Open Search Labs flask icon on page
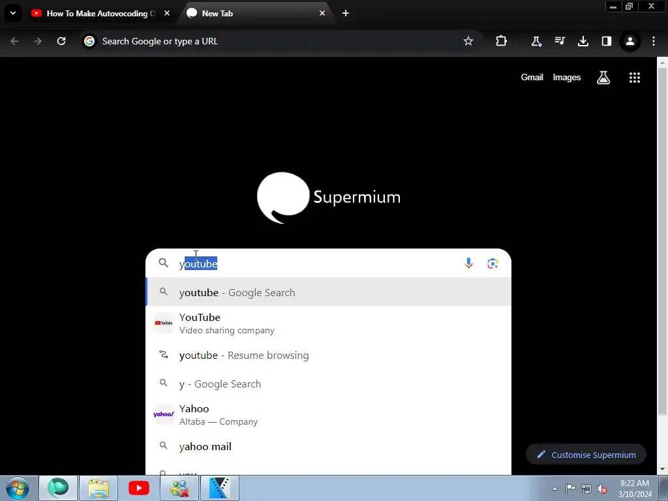668x501 pixels. pyautogui.click(x=603, y=78)
